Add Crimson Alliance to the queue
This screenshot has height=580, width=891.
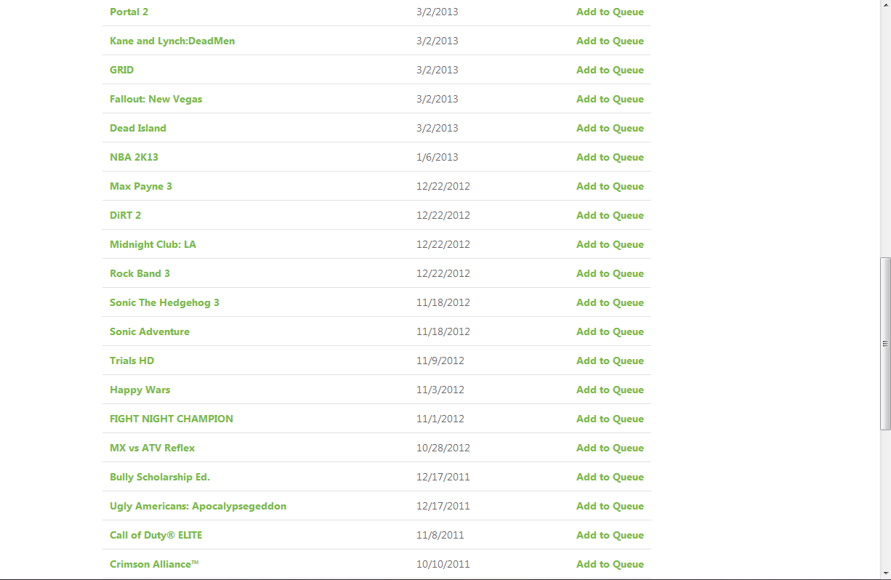pyautogui.click(x=610, y=564)
